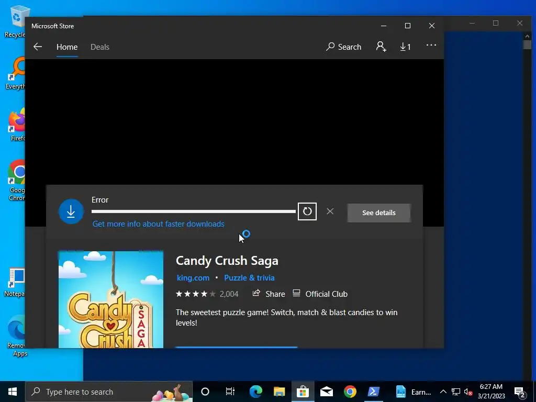This screenshot has height=402, width=536.
Task: Open king.com publisher link
Action: [193, 277]
